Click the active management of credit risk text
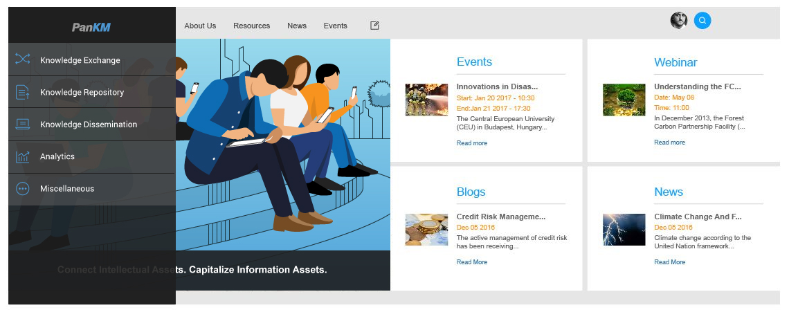The width and height of the screenshot is (789, 312). (511, 242)
